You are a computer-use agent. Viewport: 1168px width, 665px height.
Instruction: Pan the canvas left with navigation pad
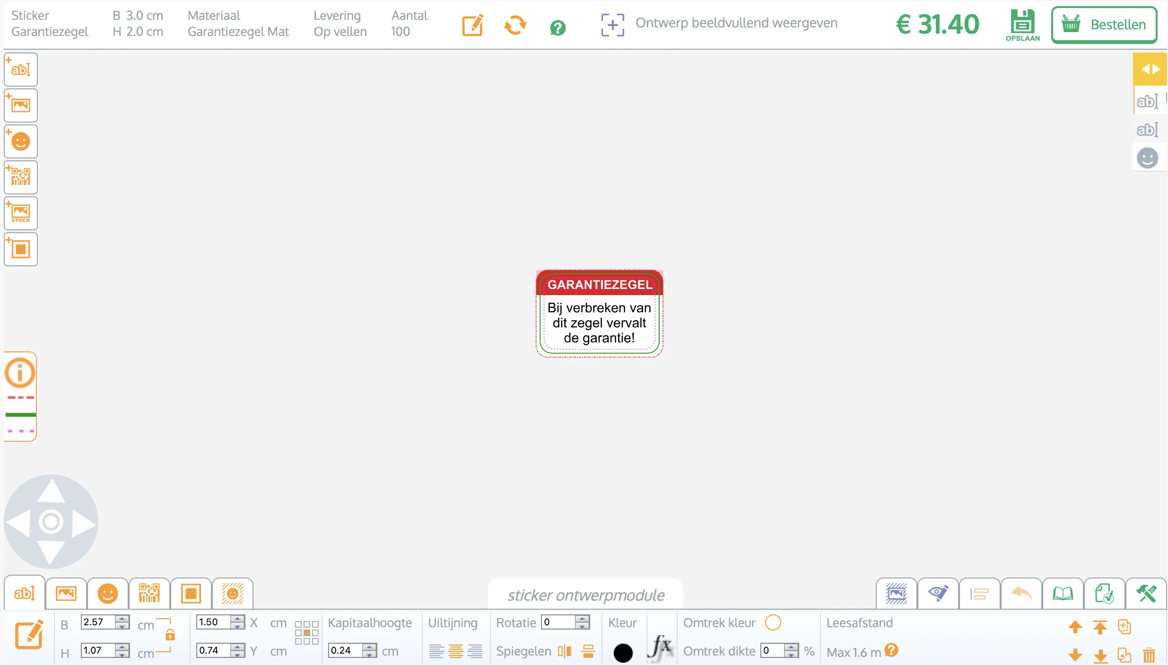click(19, 523)
